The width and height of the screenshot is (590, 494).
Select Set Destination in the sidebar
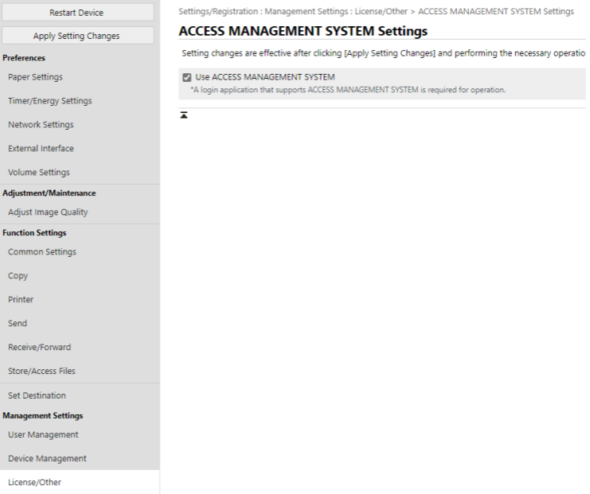pos(37,395)
